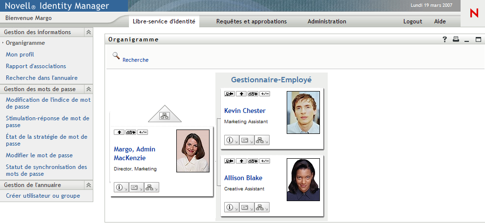Click the email icon on Allison Blake's card
The image size is (485, 223).
coord(247,207)
